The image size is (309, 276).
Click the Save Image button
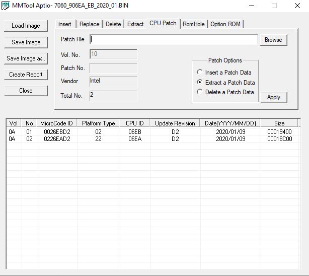coord(26,42)
